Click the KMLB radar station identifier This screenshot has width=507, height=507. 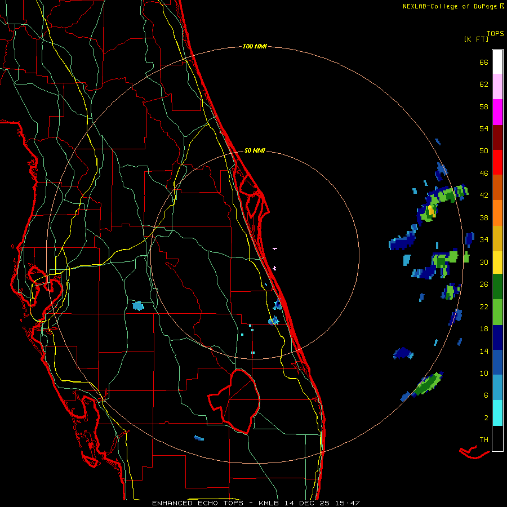269,503
